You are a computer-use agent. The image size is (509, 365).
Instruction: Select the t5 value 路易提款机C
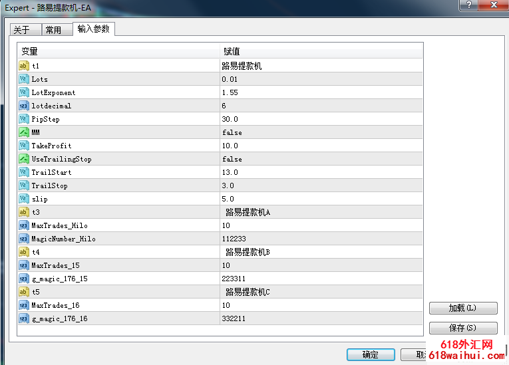coord(248,292)
